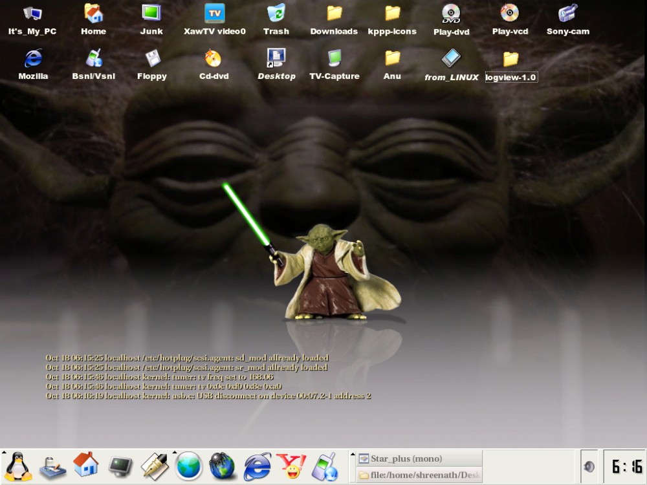Expand the small arrow above the penguin menu
This screenshot has width=647, height=485.
pos(4,453)
